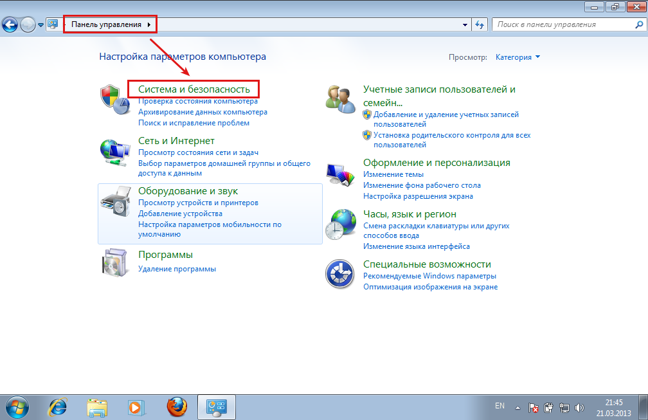Open the recent pages dropdown next to Forward
The image size is (648, 420).
(x=41, y=24)
